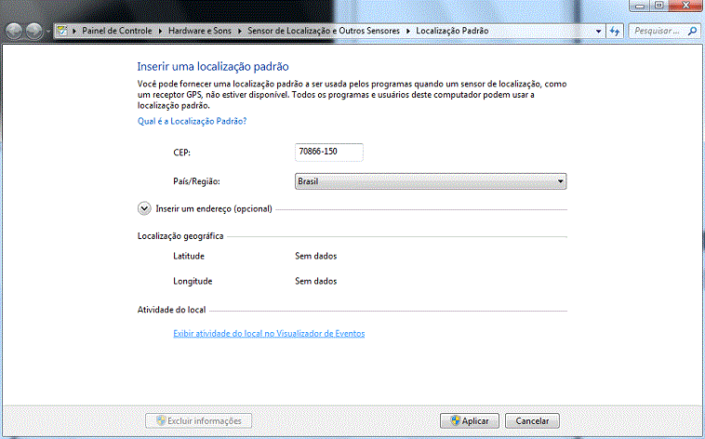Click the Aplicar button
Screen dimensions: 705x439
[x=470, y=421]
